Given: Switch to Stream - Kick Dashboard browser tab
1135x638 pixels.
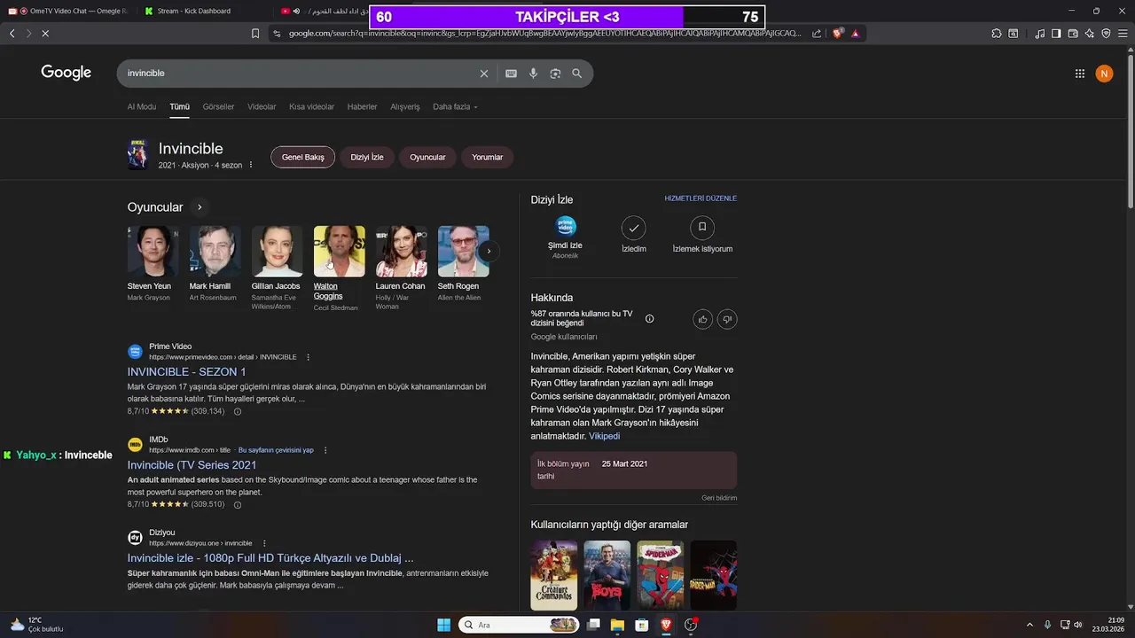Looking at the screenshot, I should click(195, 11).
